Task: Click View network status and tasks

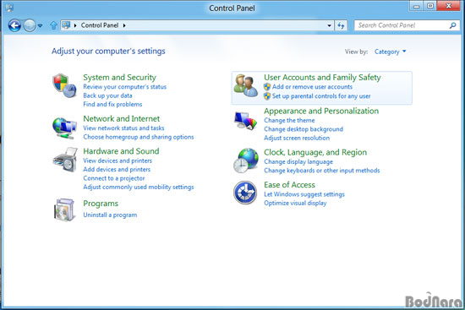Action: tap(123, 128)
